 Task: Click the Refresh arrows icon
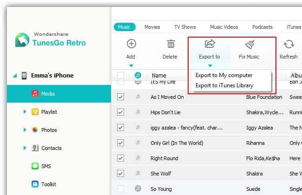289,44
